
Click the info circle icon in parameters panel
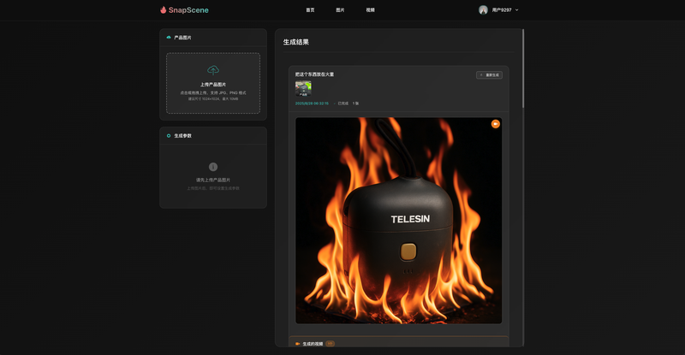pos(213,167)
